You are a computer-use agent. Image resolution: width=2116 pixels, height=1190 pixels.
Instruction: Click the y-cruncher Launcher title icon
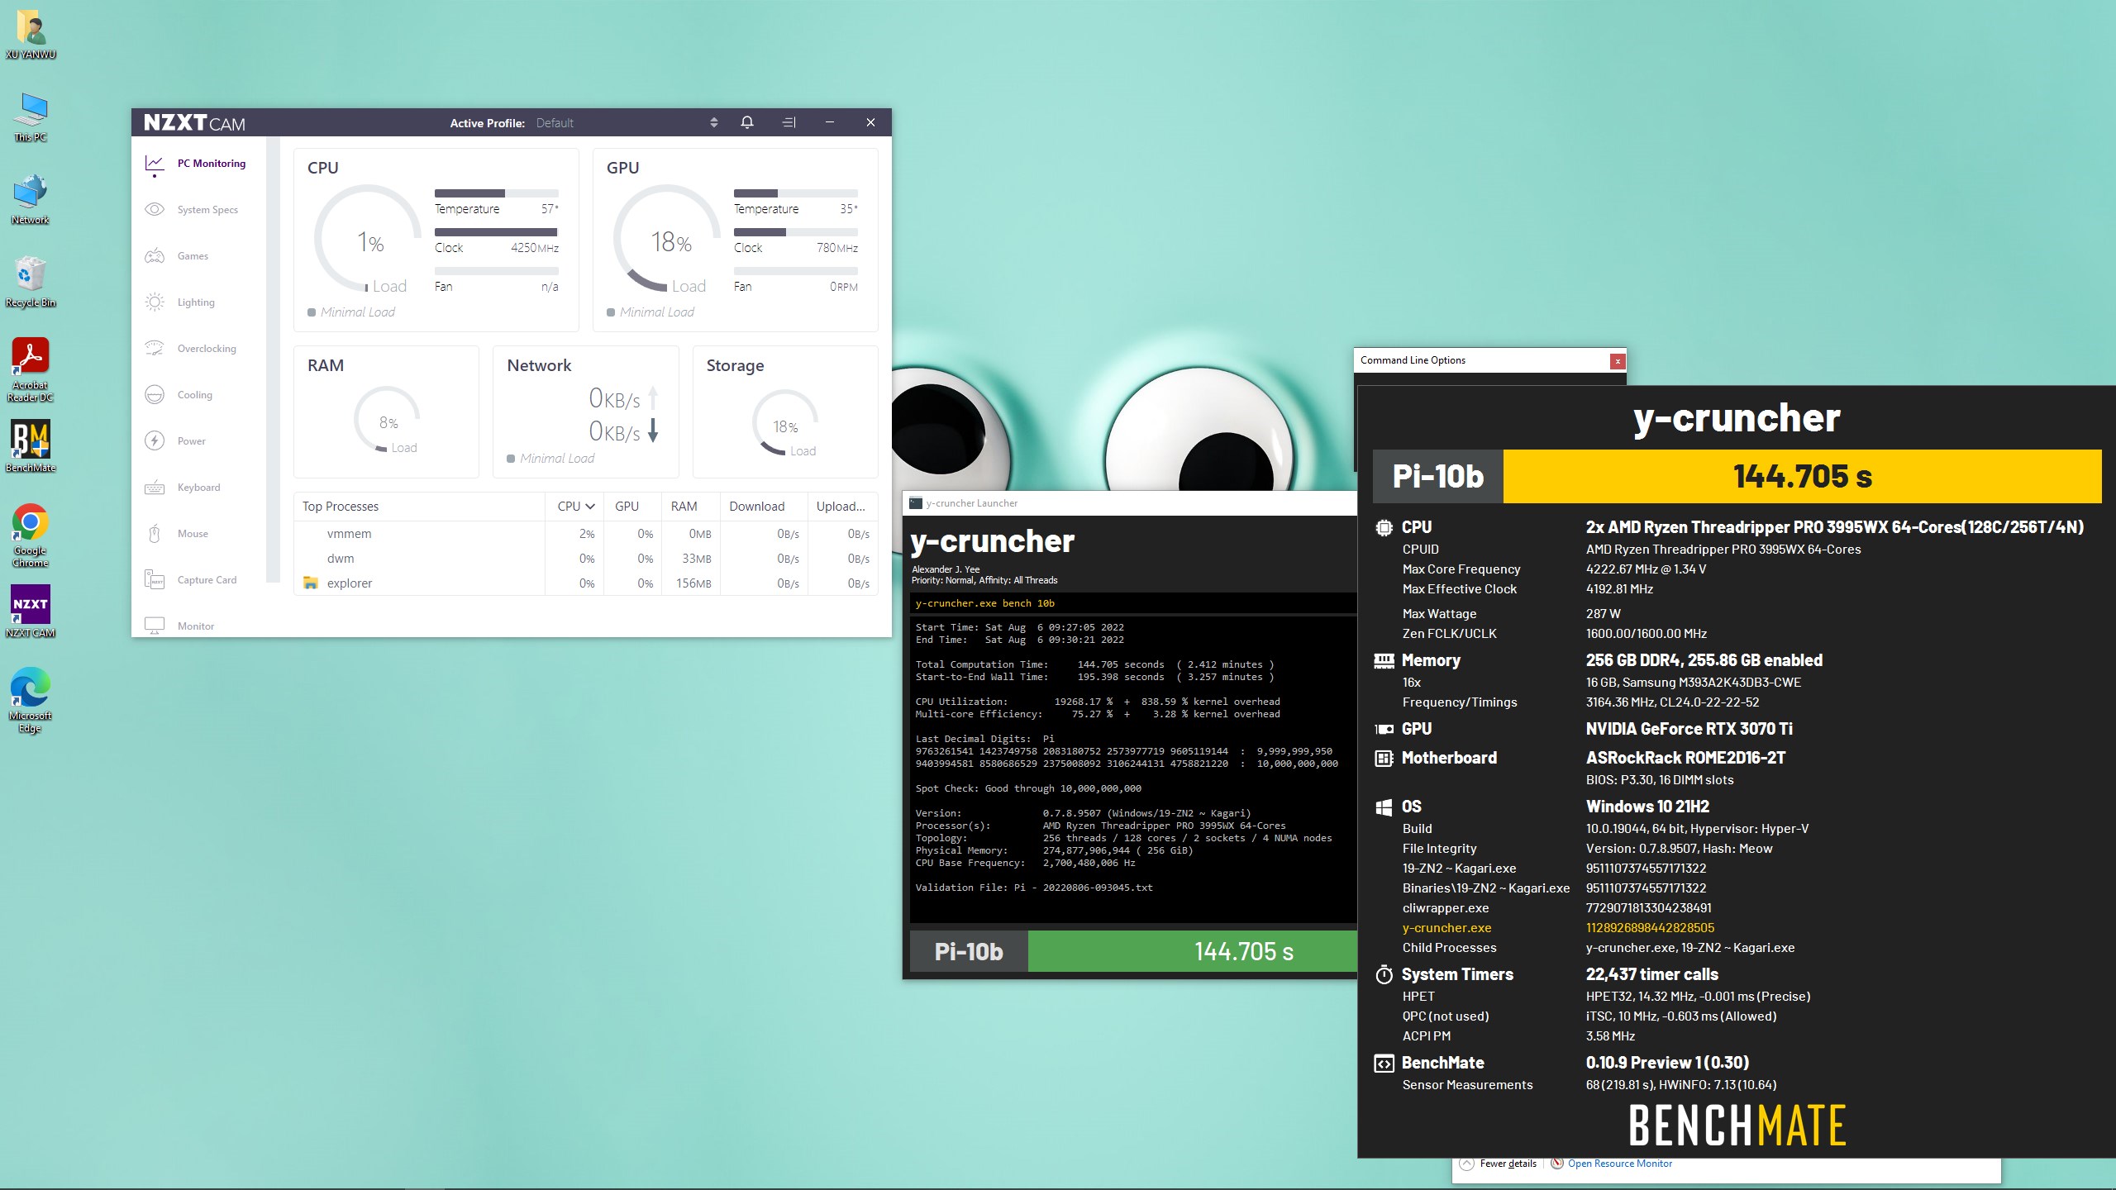(916, 503)
